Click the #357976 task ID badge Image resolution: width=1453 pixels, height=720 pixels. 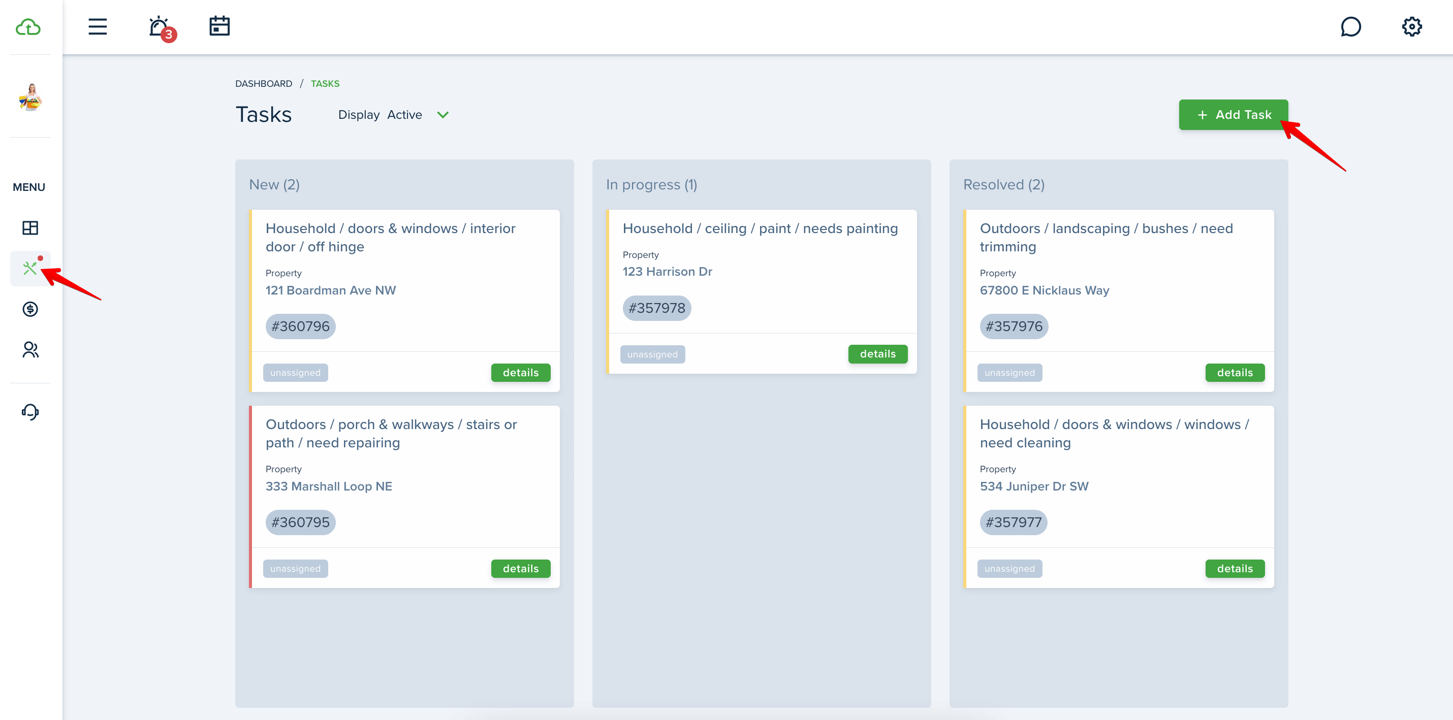pyautogui.click(x=1014, y=326)
